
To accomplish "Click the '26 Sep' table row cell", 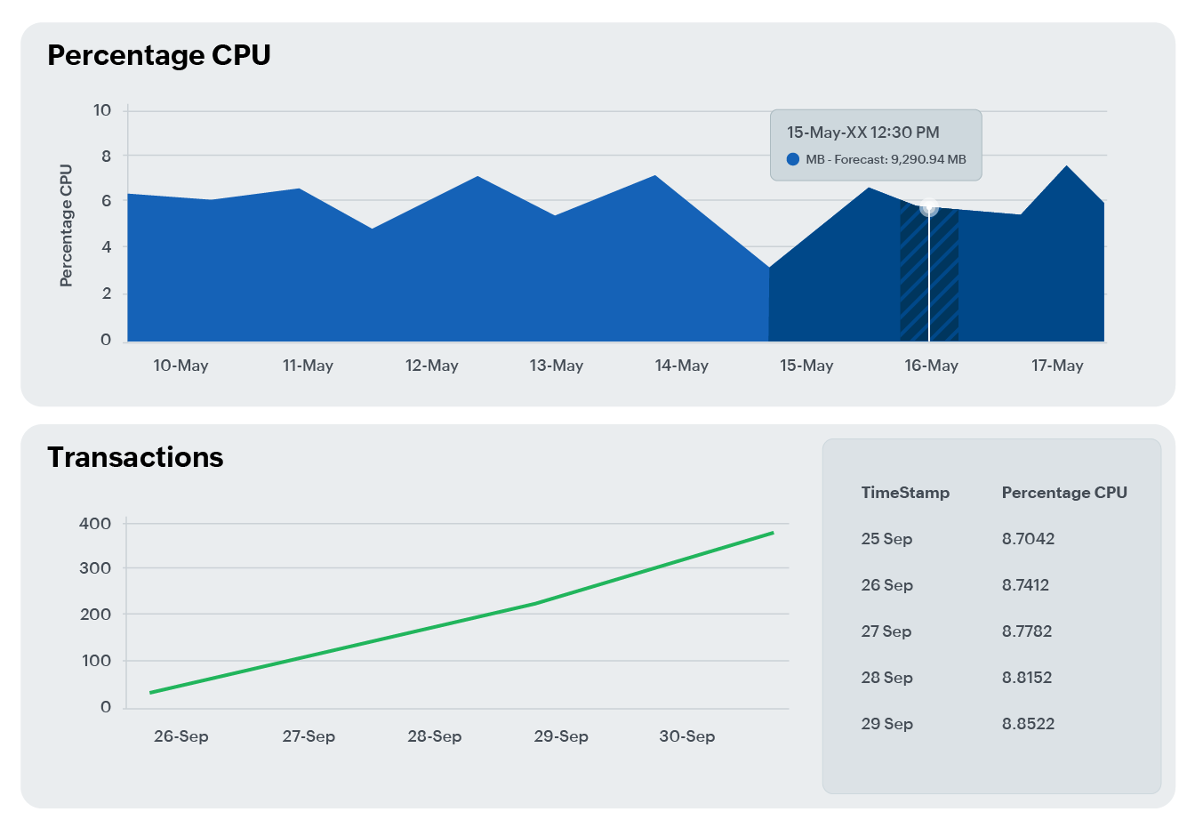I will (887, 585).
